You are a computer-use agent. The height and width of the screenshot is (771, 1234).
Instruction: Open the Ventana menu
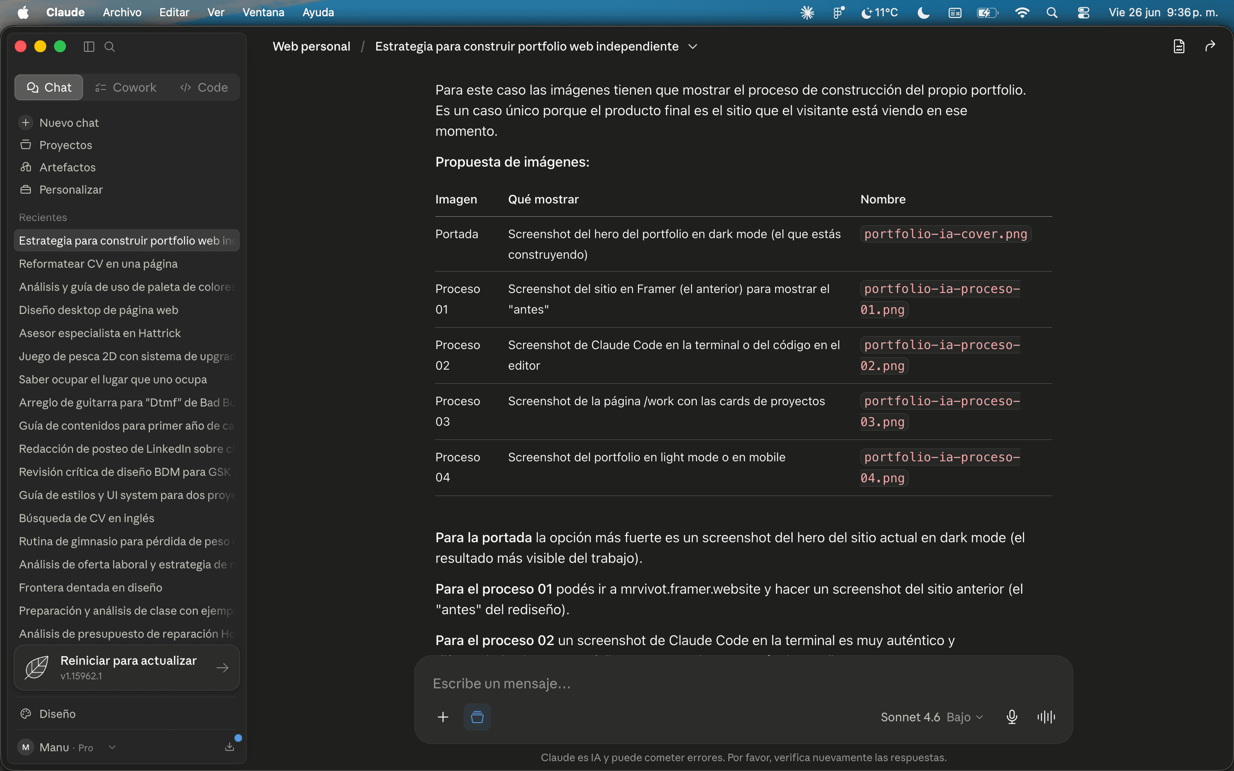(x=263, y=12)
